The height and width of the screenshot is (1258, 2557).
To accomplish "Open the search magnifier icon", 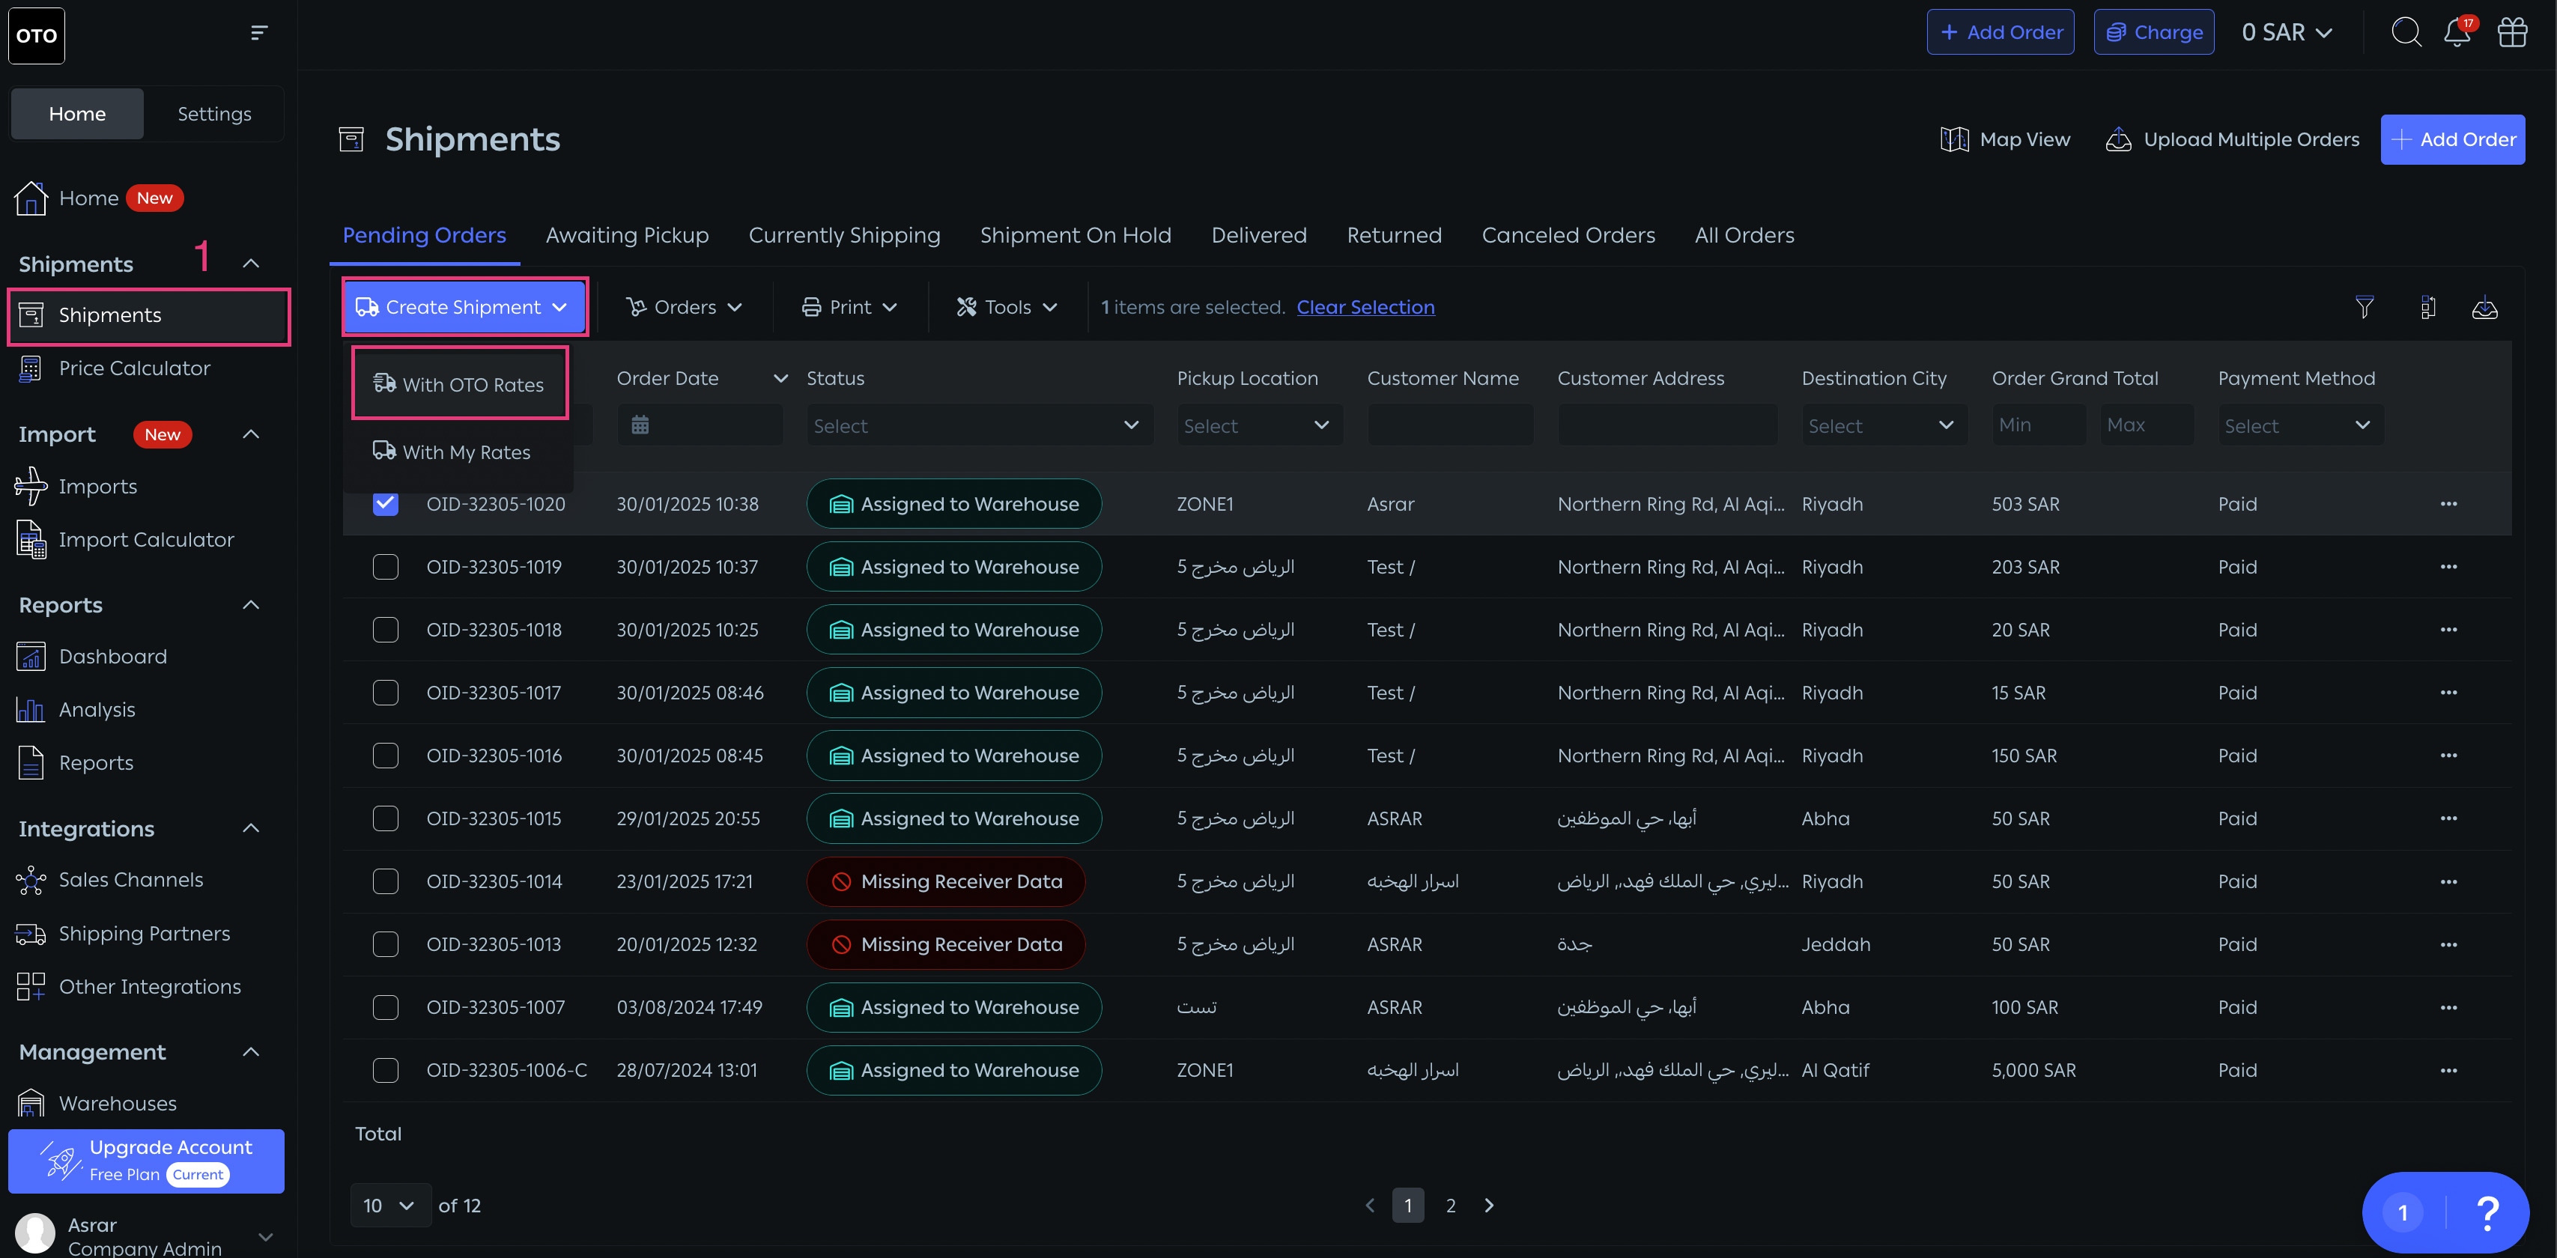I will 2405,31.
